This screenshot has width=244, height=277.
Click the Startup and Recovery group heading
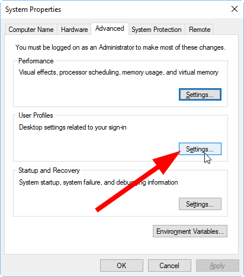pos(49,170)
